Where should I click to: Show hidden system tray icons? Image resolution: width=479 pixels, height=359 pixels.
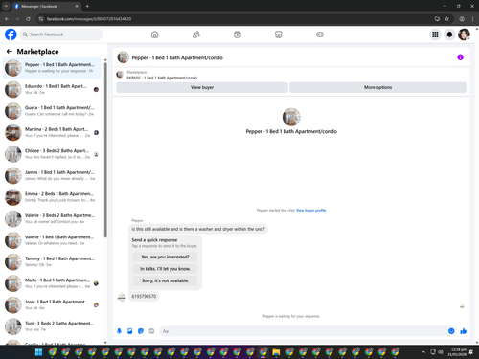[x=423, y=352]
